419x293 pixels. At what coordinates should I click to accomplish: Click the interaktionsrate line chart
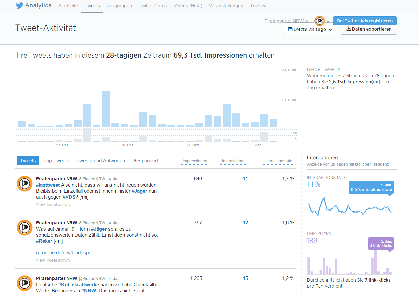point(349,206)
